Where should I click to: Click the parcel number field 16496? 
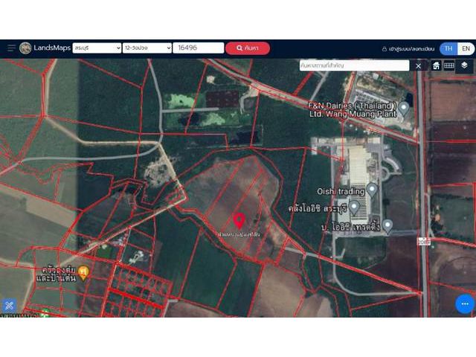click(198, 48)
